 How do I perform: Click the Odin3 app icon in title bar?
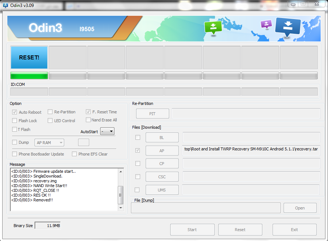click(5, 6)
